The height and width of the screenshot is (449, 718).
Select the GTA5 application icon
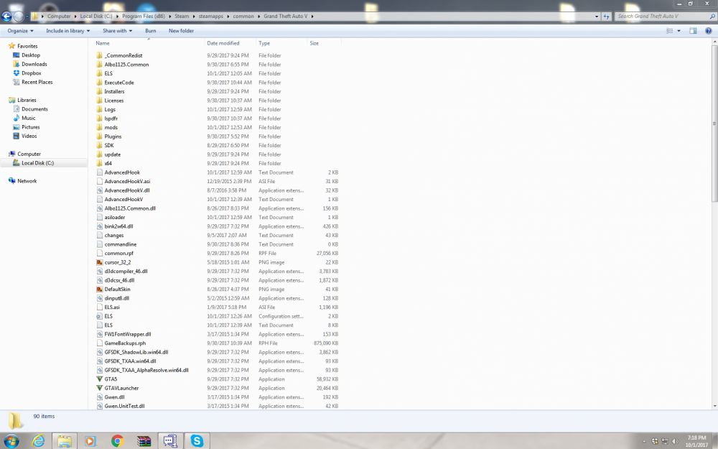[99, 379]
